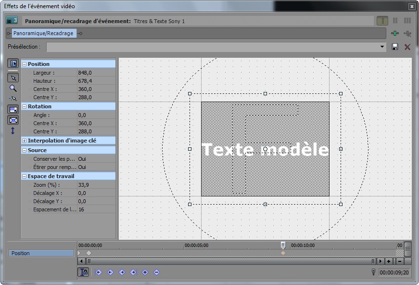Click the Move Freely vertical arrow icon
Viewport: 419px width, 285px height.
click(13, 130)
